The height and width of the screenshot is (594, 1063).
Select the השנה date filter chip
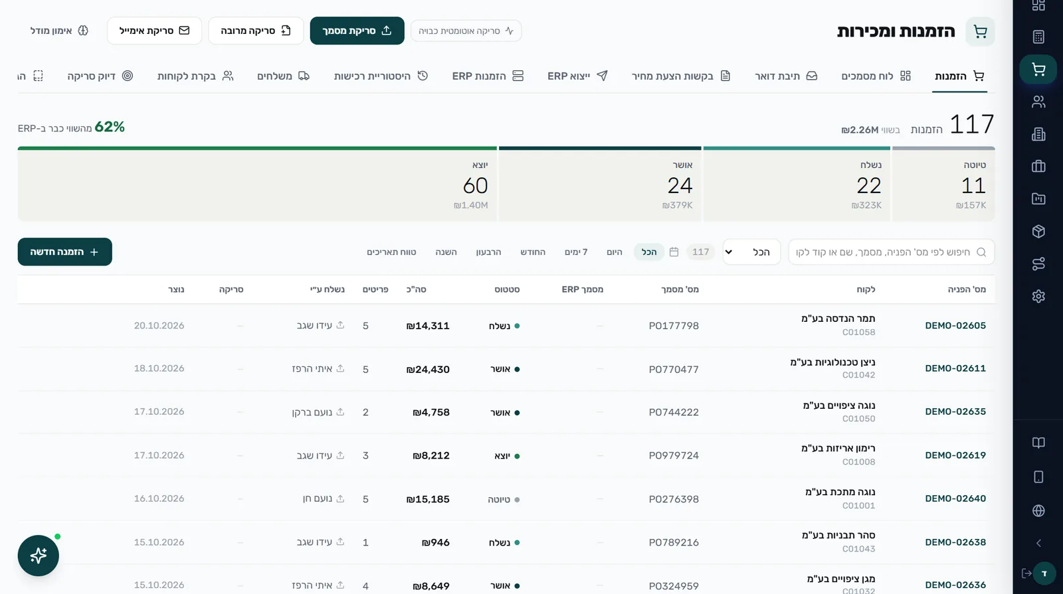pyautogui.click(x=446, y=252)
